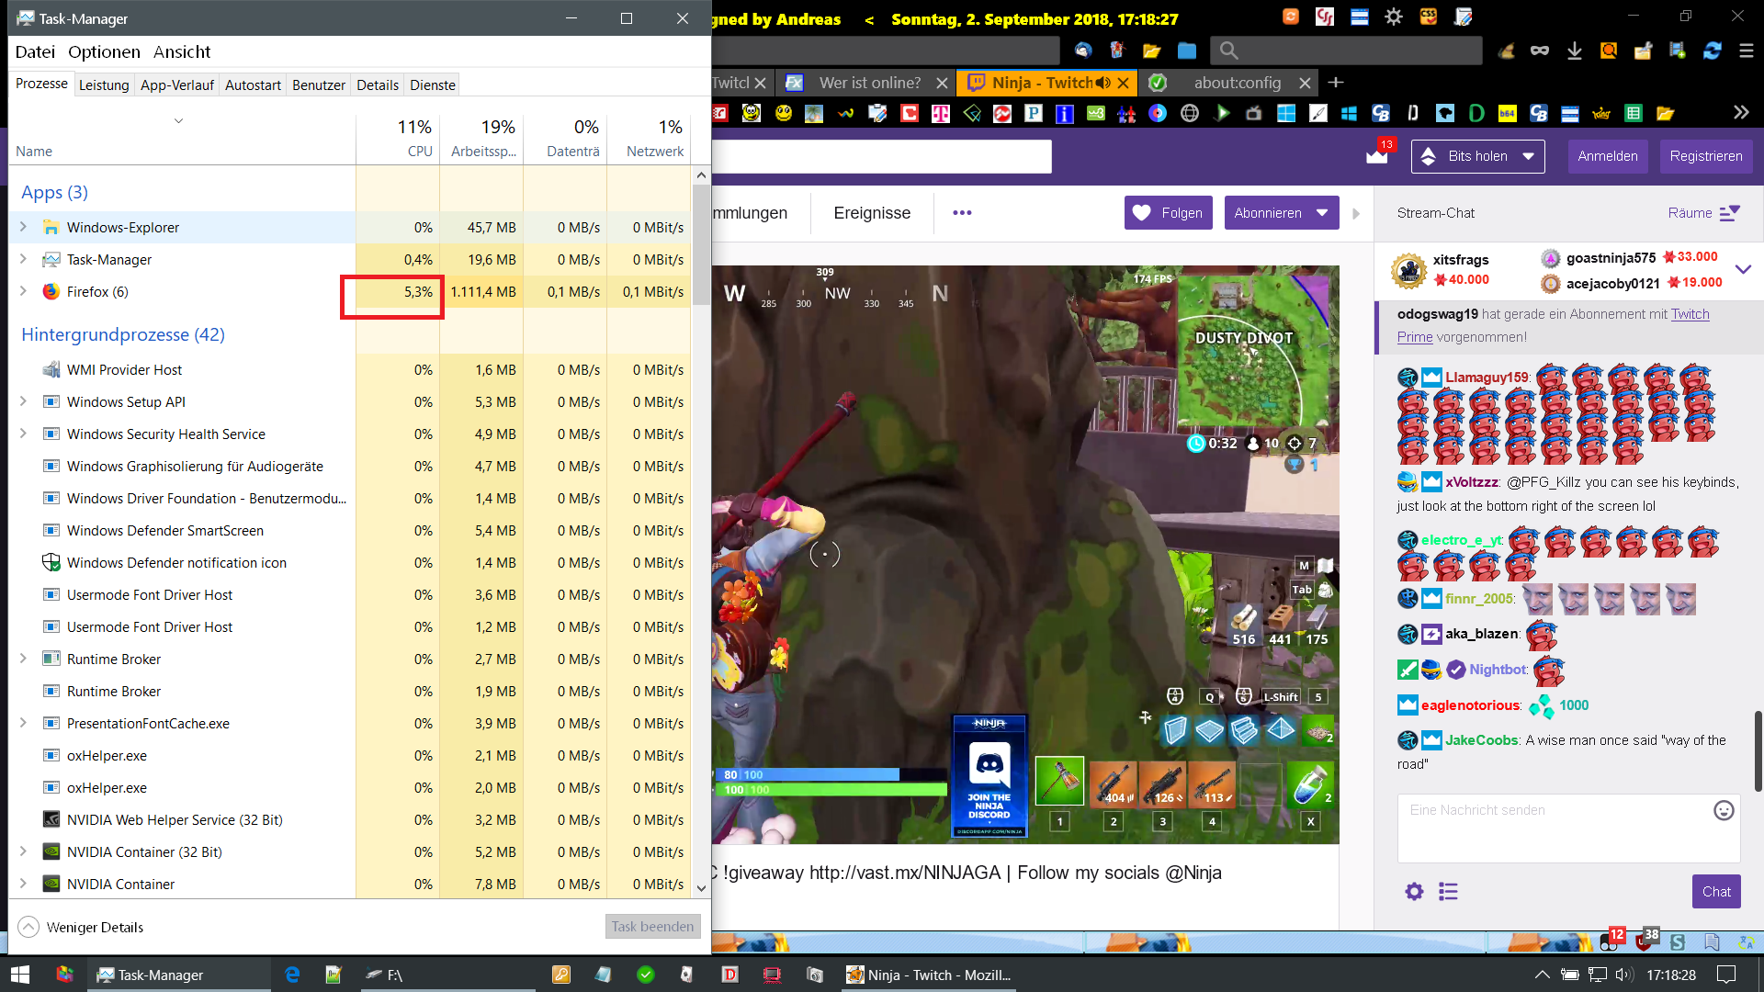Toggle Weniger Details view
1764x992 pixels.
coord(81,927)
